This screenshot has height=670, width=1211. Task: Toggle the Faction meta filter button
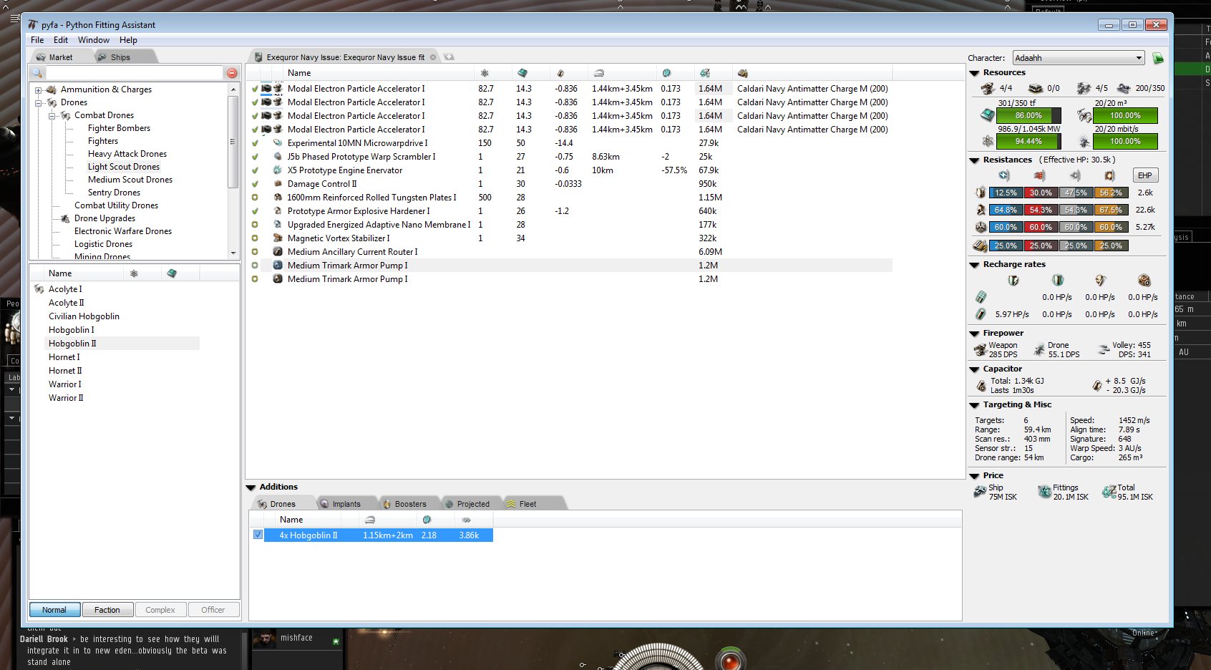coord(107,610)
